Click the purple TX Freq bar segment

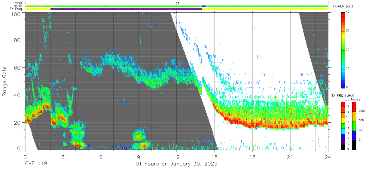coord(126,9)
